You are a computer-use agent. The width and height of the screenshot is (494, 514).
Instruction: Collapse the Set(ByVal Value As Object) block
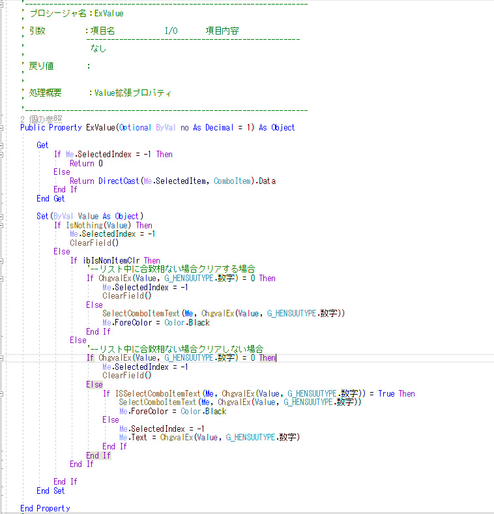pos(1,217)
